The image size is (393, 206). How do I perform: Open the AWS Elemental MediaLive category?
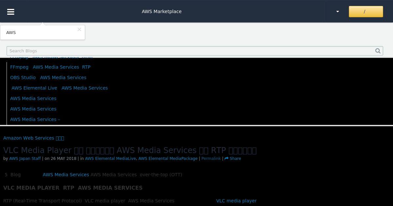[110, 159]
